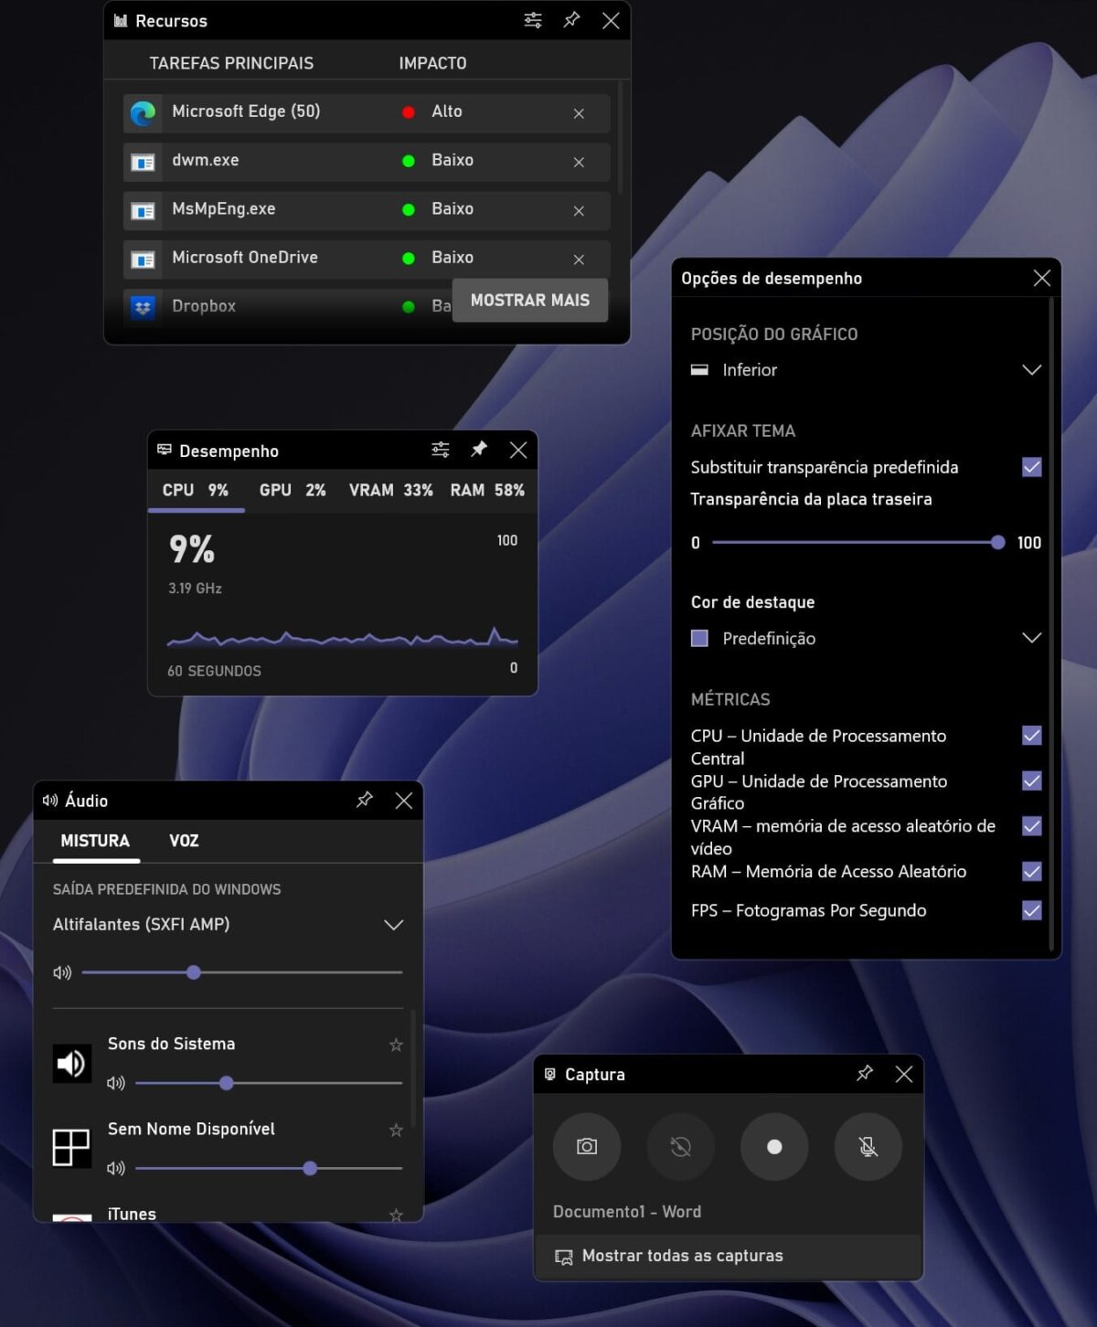Select the RAM 58% performance tab
Screen dimensions: 1097x1327
pyautogui.click(x=487, y=491)
